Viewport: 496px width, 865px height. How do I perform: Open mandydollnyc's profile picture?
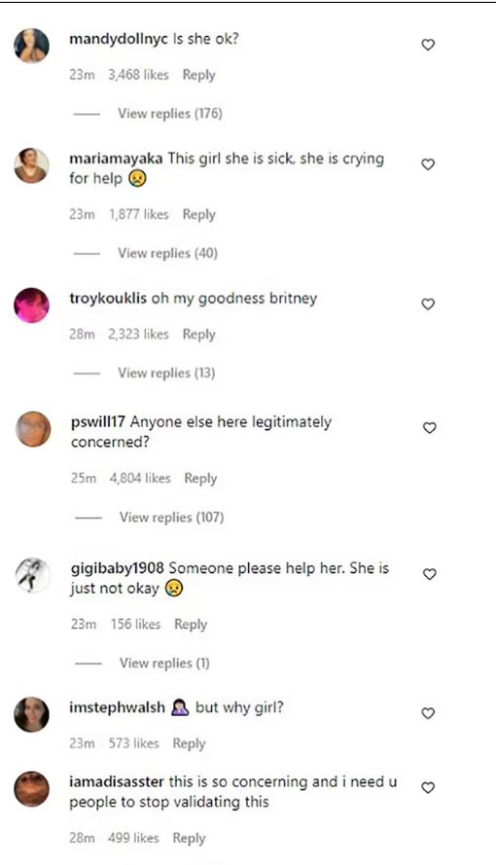coord(31,45)
